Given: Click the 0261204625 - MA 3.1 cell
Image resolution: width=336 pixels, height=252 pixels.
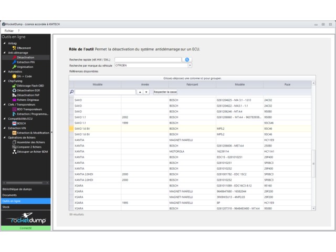Looking at the screenshot, I should [239, 100].
